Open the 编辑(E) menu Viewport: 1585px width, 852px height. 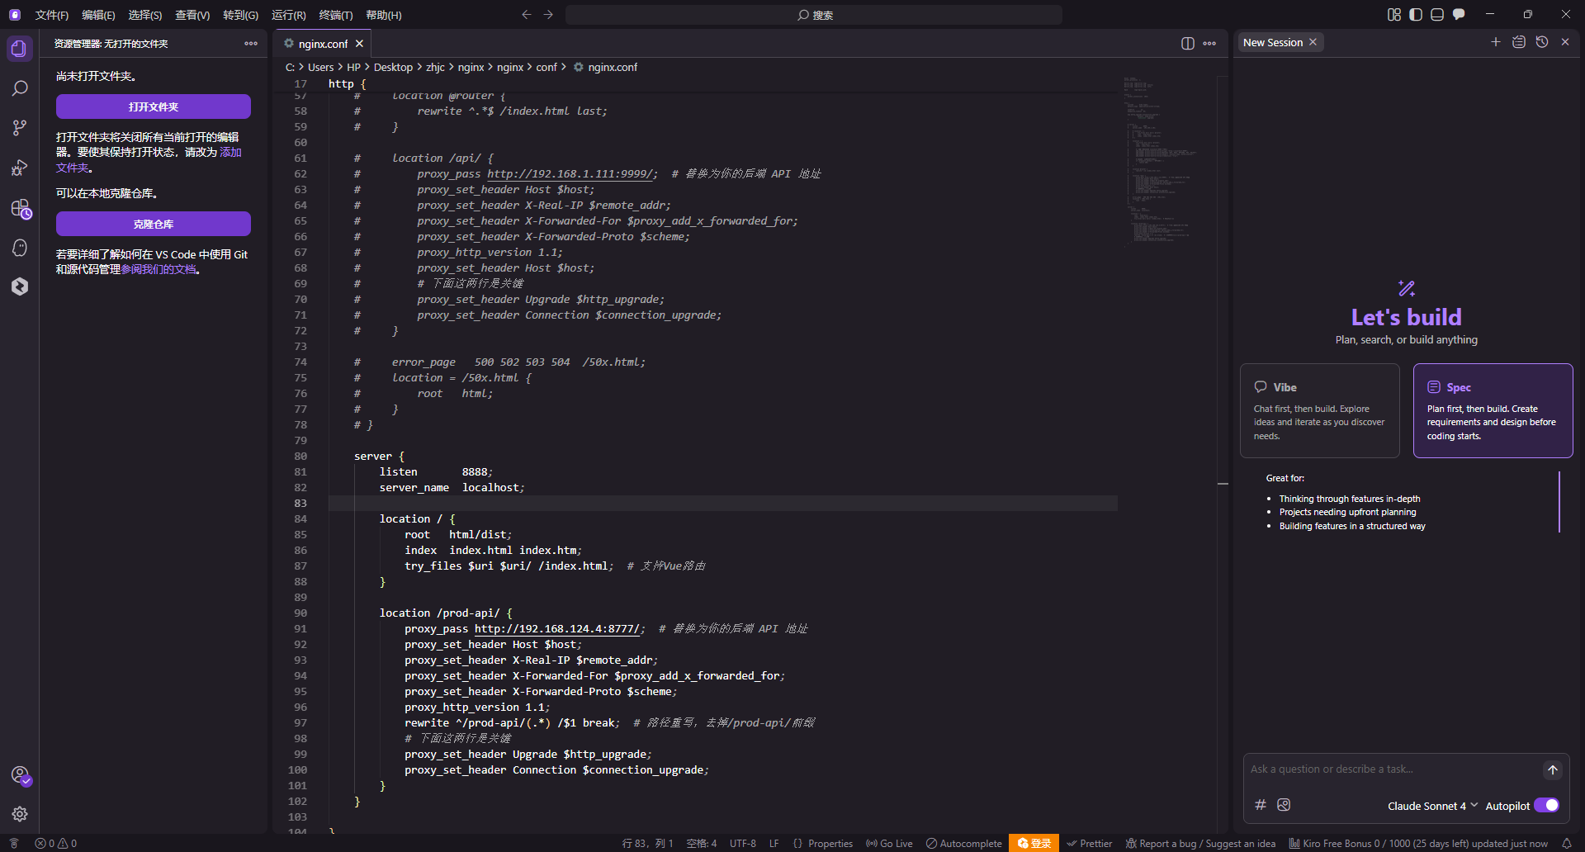coord(98,15)
